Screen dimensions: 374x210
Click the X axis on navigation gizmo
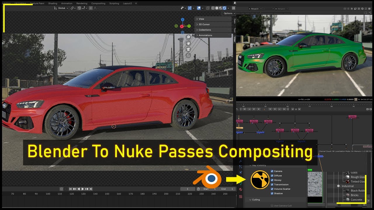182,26
